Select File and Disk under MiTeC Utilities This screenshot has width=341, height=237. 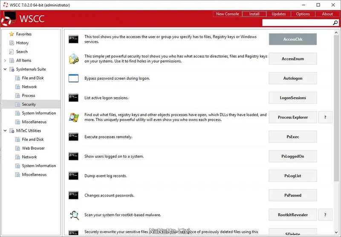(33, 139)
